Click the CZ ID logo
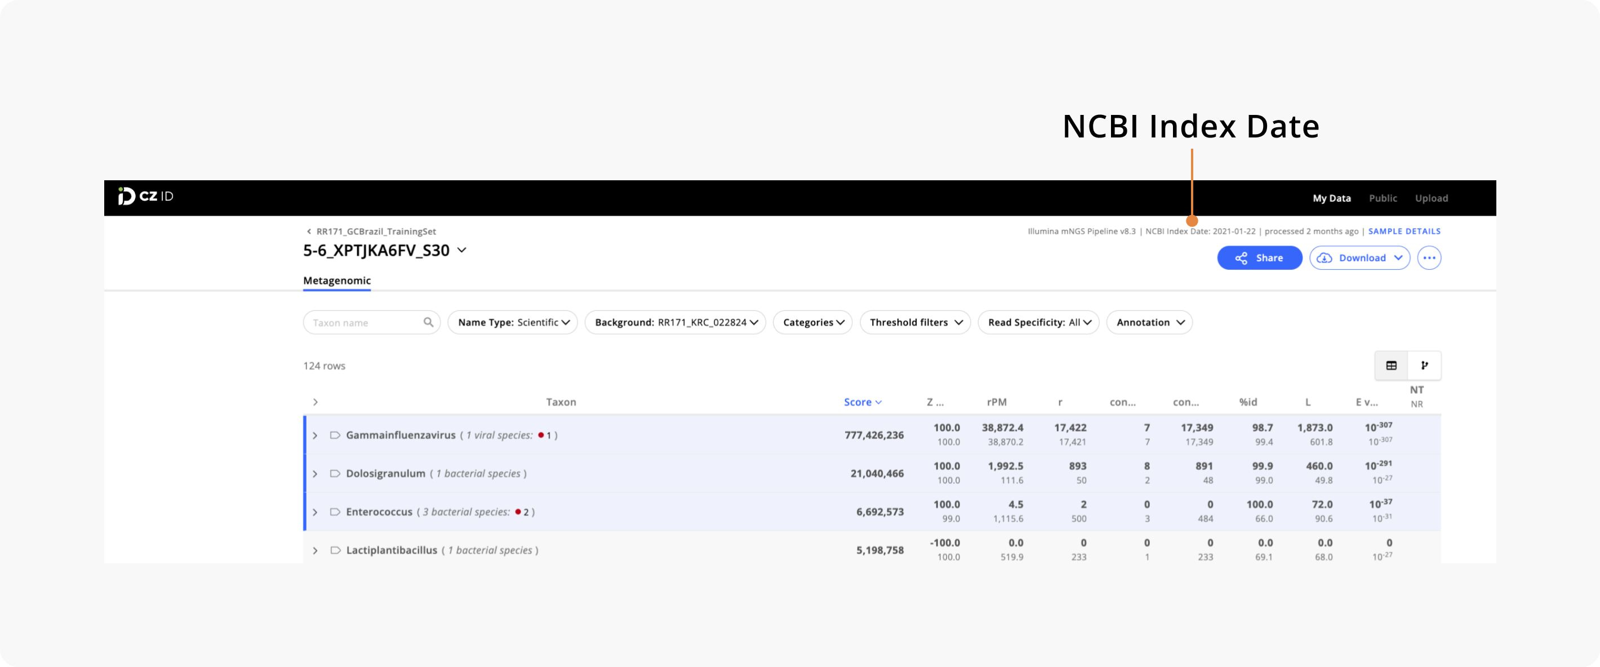Image resolution: width=1600 pixels, height=667 pixels. coord(144,198)
